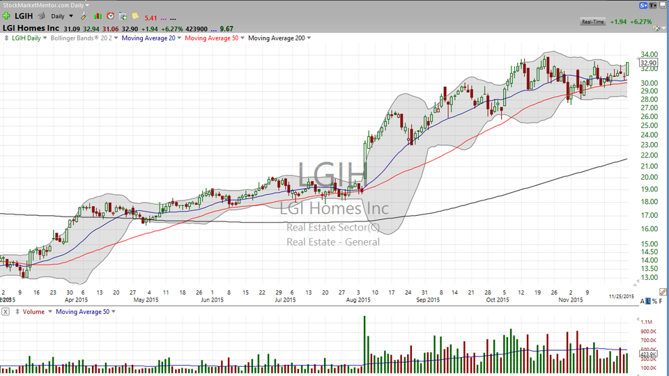This screenshot has height=376, width=669.
Task: Click the volume figure 423900
Action: pos(197,29)
